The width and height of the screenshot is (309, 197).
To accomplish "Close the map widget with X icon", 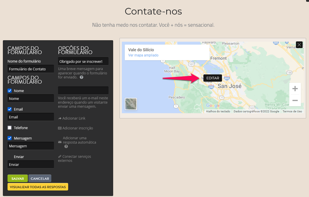I will tap(299, 45).
